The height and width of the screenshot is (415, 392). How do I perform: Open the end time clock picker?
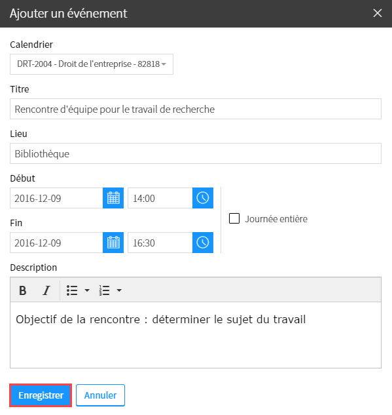pyautogui.click(x=203, y=243)
